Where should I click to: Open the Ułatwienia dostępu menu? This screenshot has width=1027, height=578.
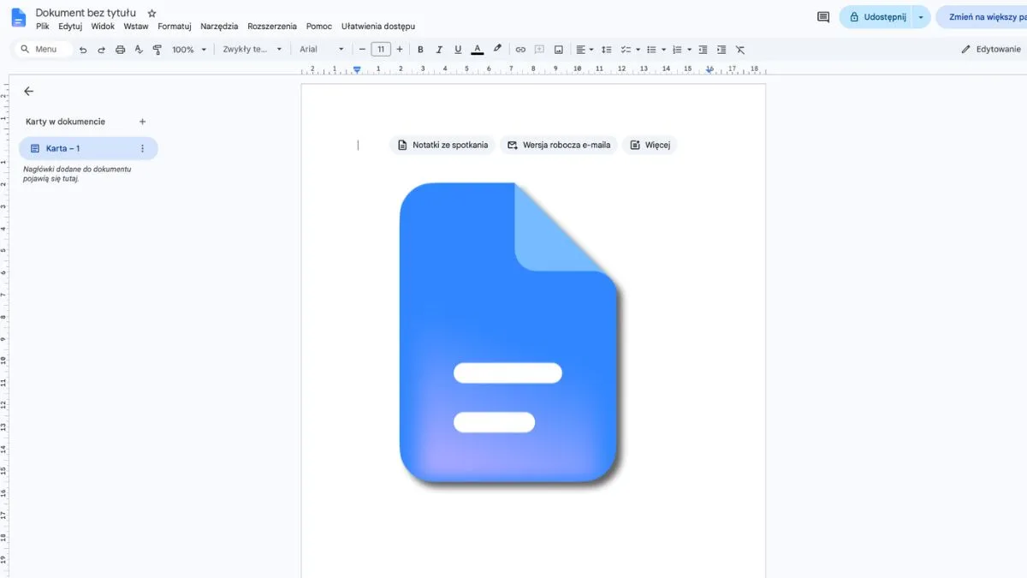[378, 27]
